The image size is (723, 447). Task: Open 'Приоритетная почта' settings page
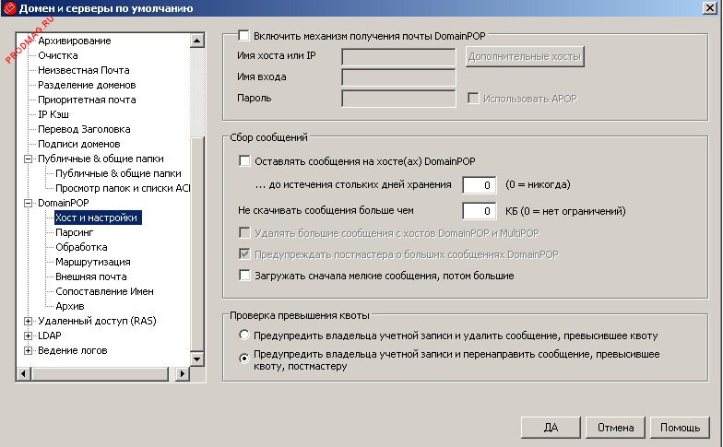click(87, 100)
